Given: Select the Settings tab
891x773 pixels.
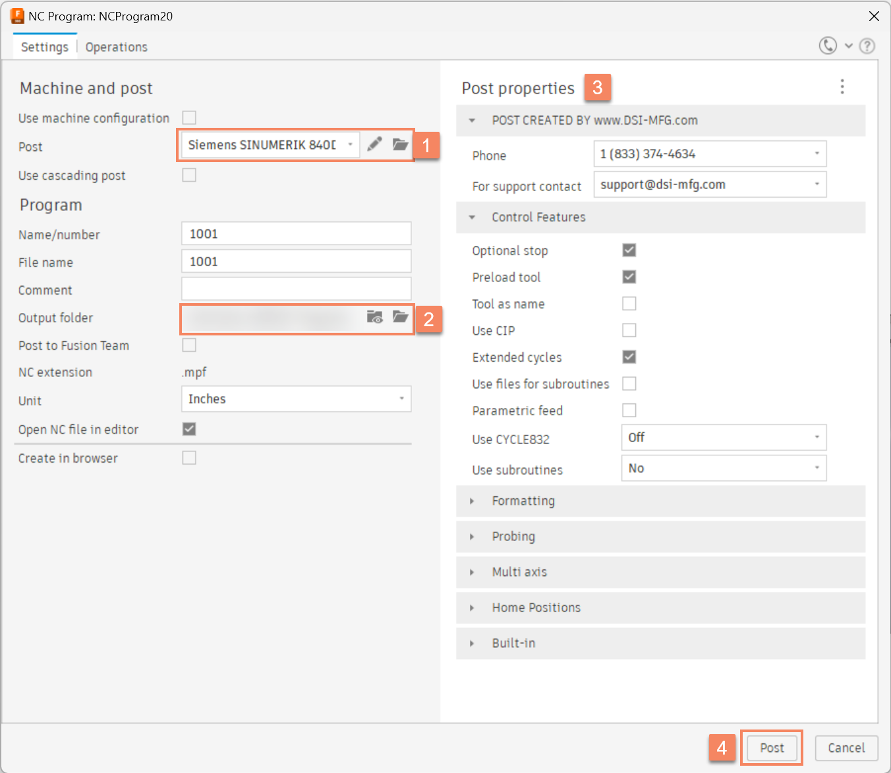Looking at the screenshot, I should 43,47.
